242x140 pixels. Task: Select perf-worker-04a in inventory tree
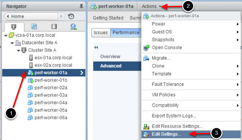(51, 103)
